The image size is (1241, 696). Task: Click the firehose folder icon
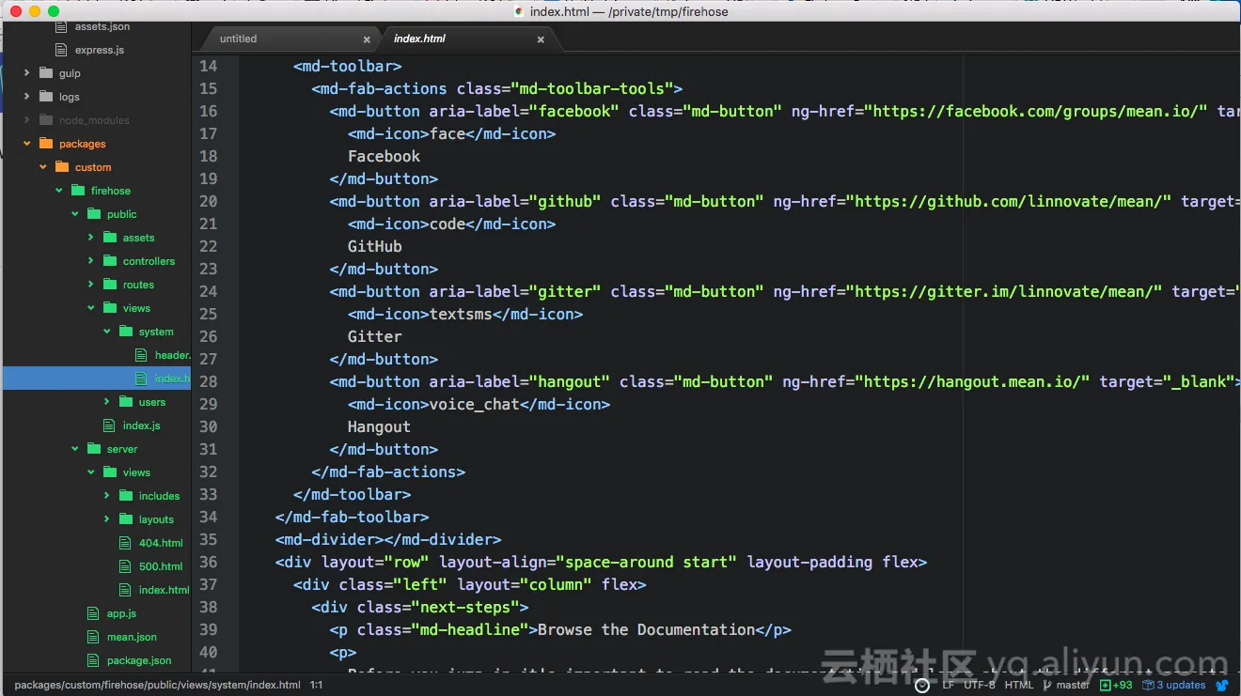tap(77, 191)
